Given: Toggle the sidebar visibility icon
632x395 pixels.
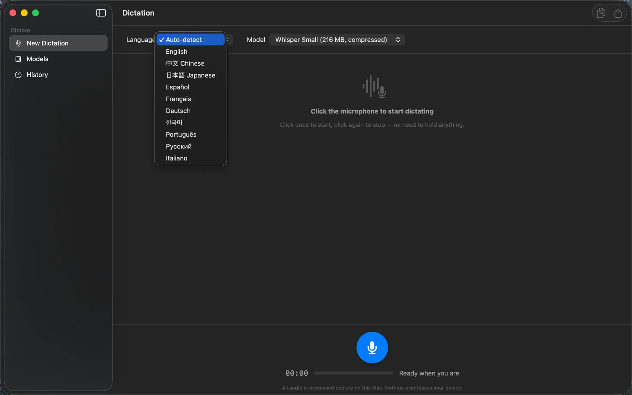Looking at the screenshot, I should (101, 13).
